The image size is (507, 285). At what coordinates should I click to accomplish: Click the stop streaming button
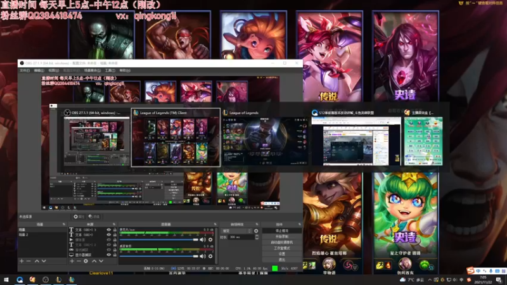click(281, 231)
